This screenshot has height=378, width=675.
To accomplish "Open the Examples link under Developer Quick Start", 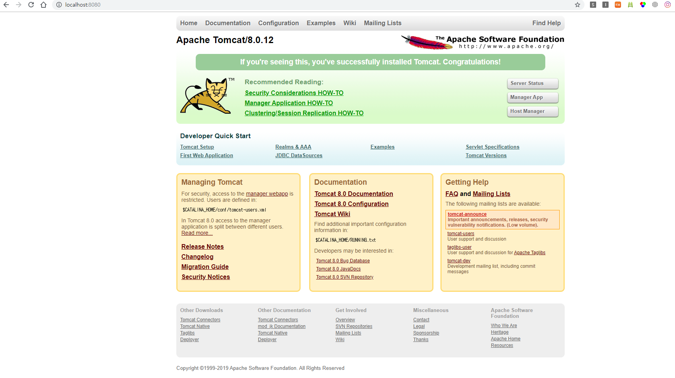I will click(383, 147).
